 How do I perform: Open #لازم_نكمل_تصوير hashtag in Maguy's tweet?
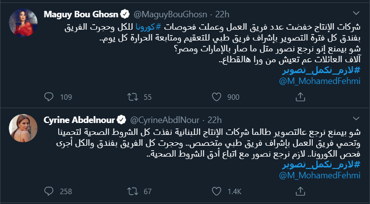[x=327, y=70]
